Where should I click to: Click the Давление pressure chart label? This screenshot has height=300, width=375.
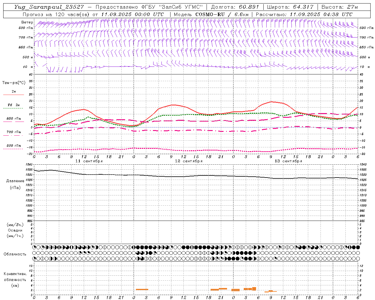click(x=15, y=181)
